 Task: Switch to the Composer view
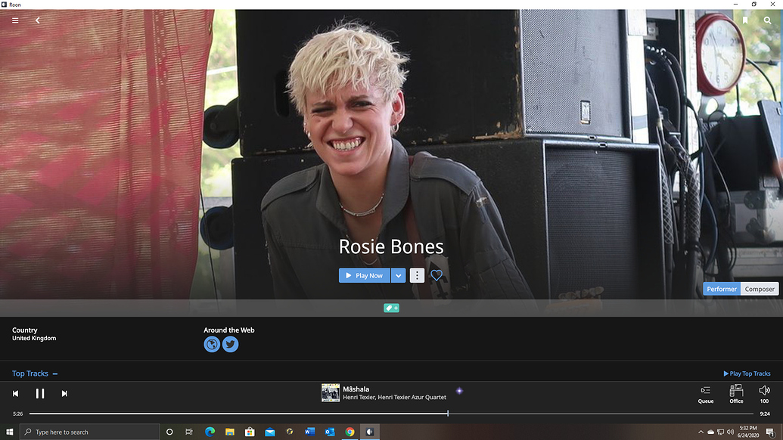coord(759,289)
